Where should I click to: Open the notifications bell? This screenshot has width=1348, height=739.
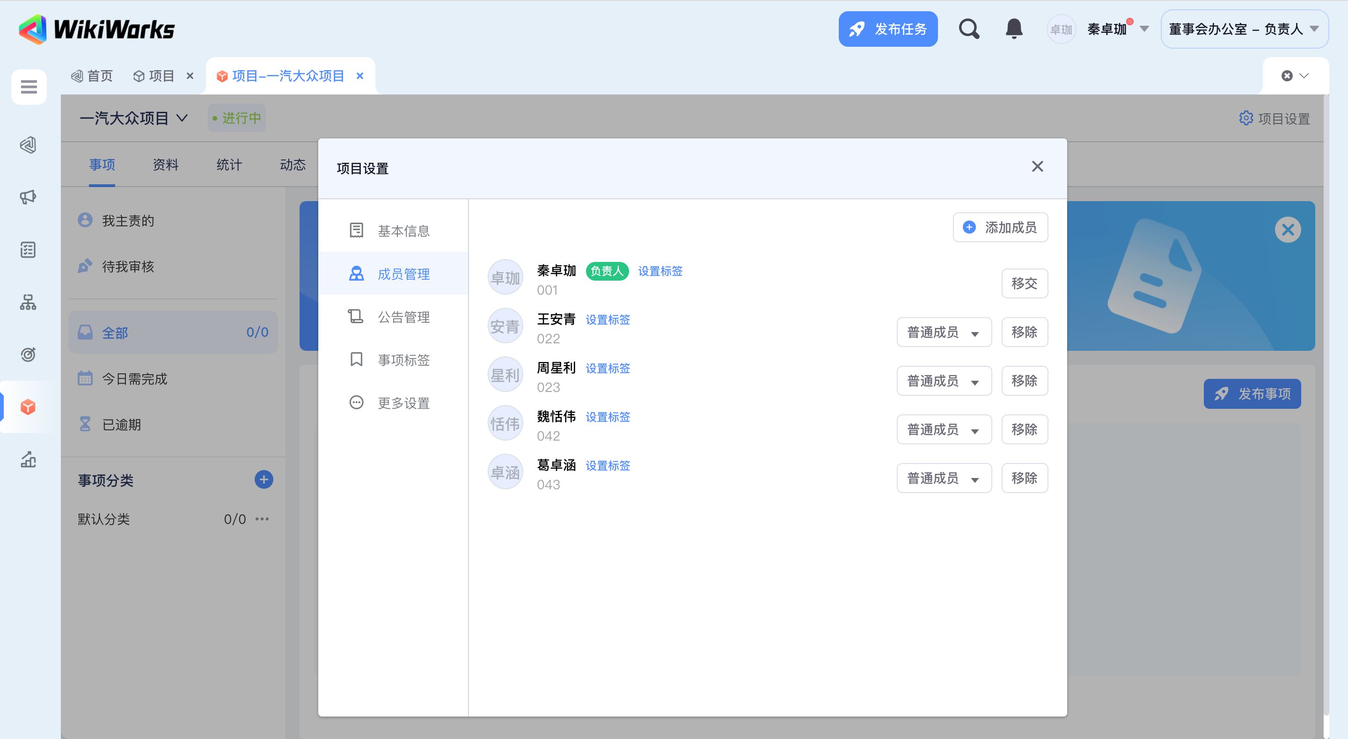point(1014,29)
